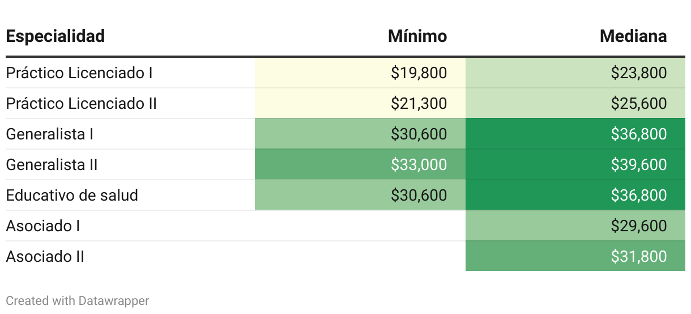Select the Asociado I row label
Image resolution: width=691 pixels, height=314 pixels.
42,226
